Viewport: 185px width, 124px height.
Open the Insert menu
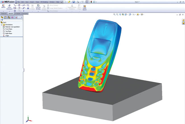point(32,2)
